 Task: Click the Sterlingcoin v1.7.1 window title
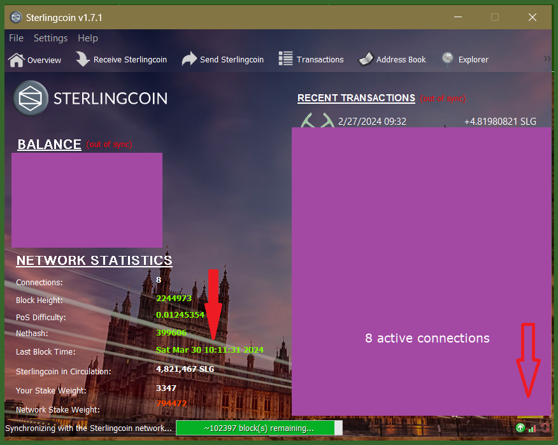tap(64, 17)
